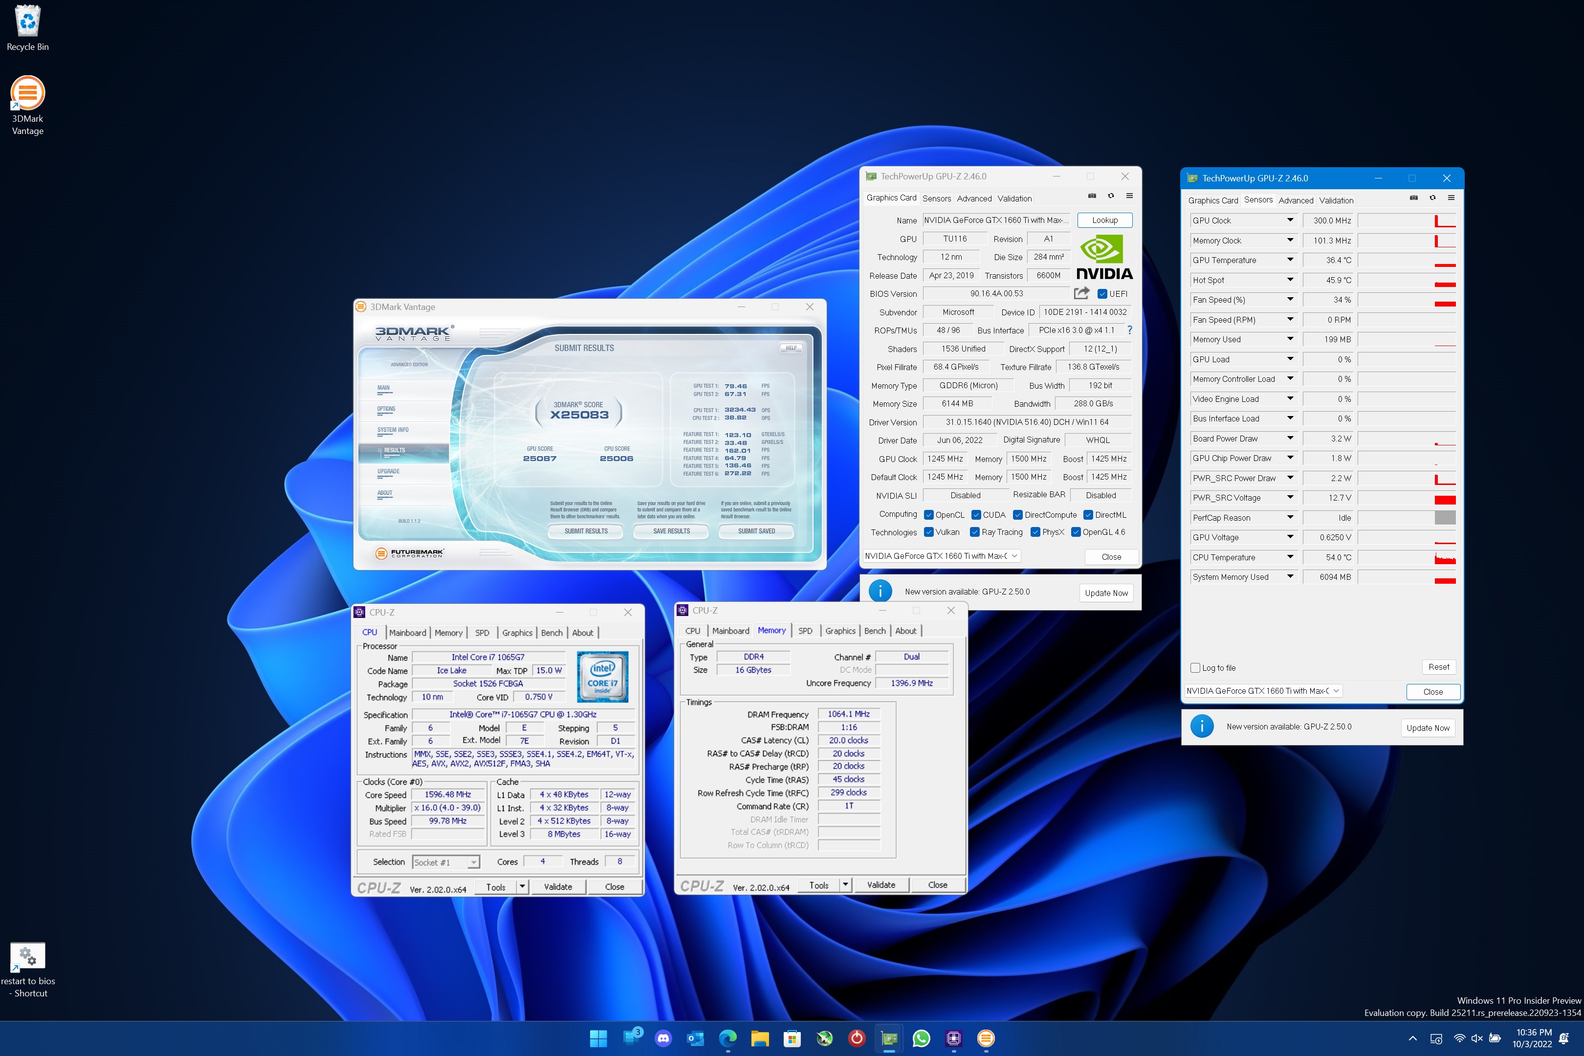1584x1056 pixels.
Task: Click Validate in the left CPU-Z window
Action: coord(558,887)
